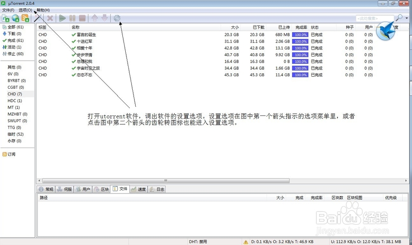The width and height of the screenshot is (412, 245).
Task: Sort by the 大小 column header
Action: [x=235, y=27]
